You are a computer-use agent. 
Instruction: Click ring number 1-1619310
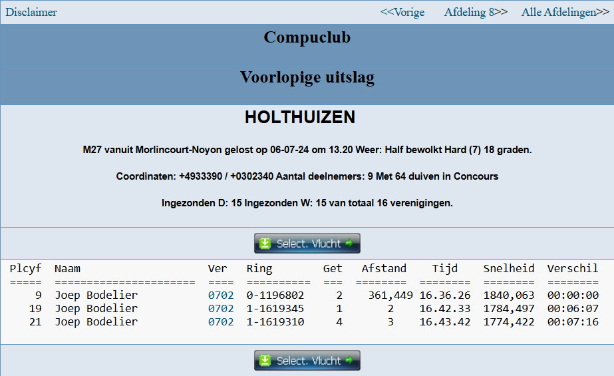[x=275, y=322]
